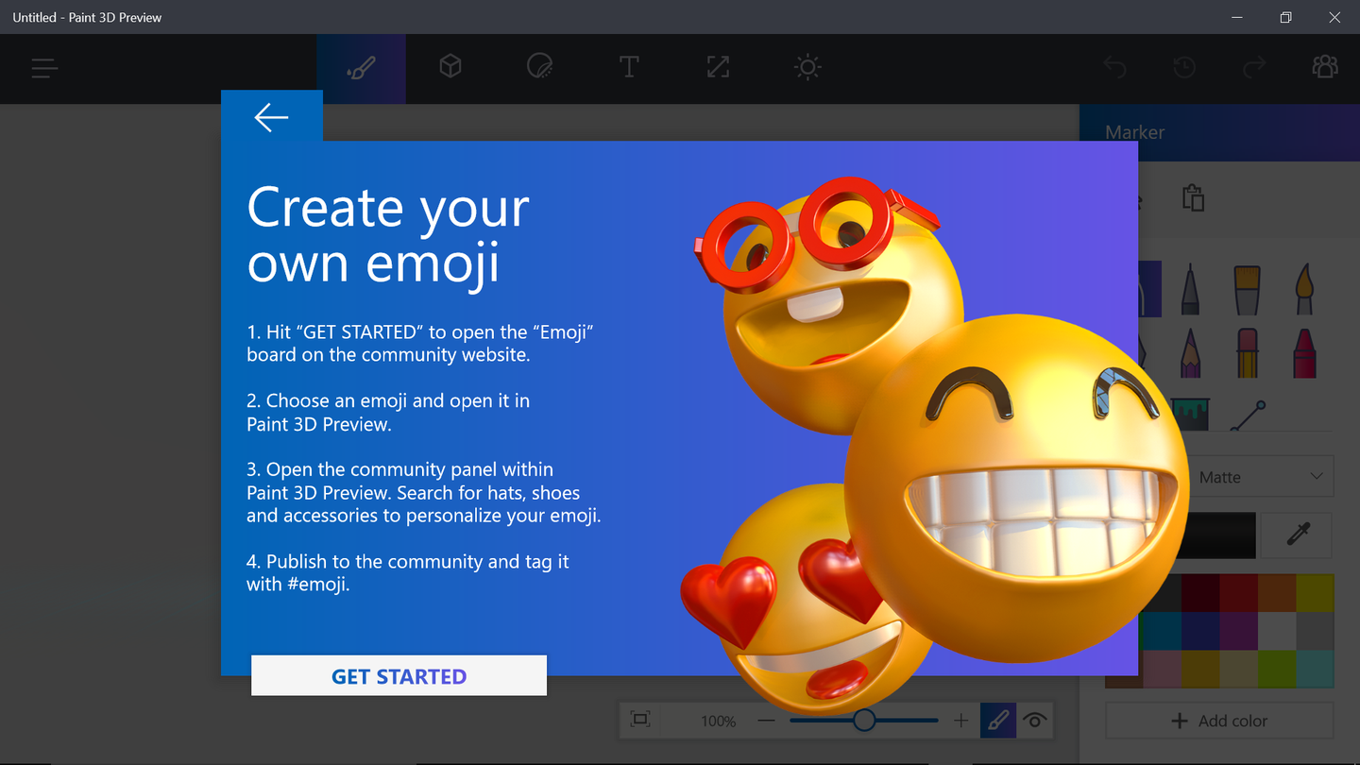Pick the lime green swatch

(x=1277, y=669)
